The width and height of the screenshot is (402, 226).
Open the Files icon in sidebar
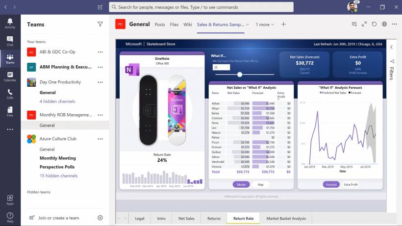(x=10, y=111)
